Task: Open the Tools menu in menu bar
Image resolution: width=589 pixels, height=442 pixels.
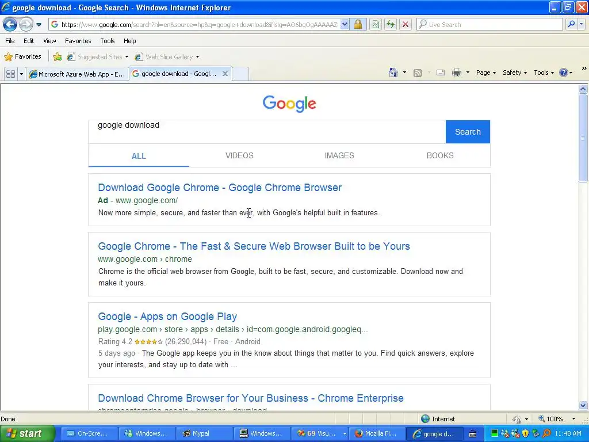Action: pyautogui.click(x=108, y=41)
